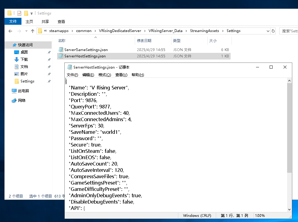The width and height of the screenshot is (298, 222).
Task: Click the "ListOnSteam": false line
Action: 92,151
